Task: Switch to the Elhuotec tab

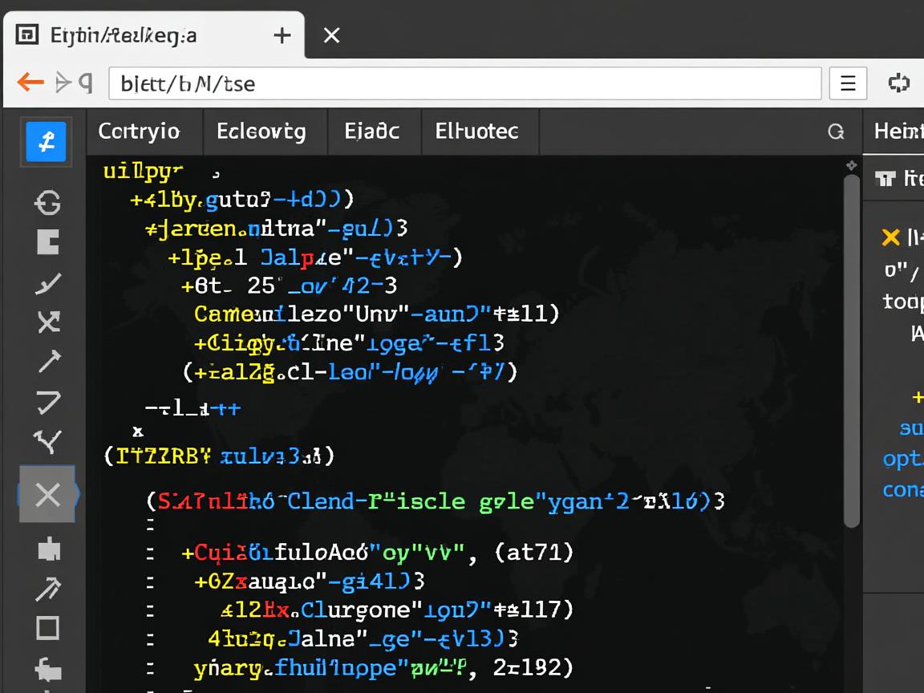Action: [x=477, y=131]
